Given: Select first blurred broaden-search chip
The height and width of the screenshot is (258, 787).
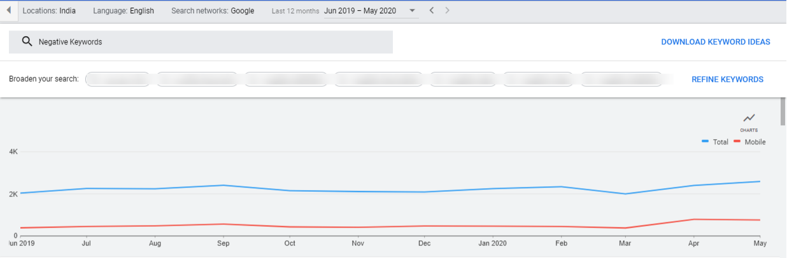Looking at the screenshot, I should [x=117, y=79].
